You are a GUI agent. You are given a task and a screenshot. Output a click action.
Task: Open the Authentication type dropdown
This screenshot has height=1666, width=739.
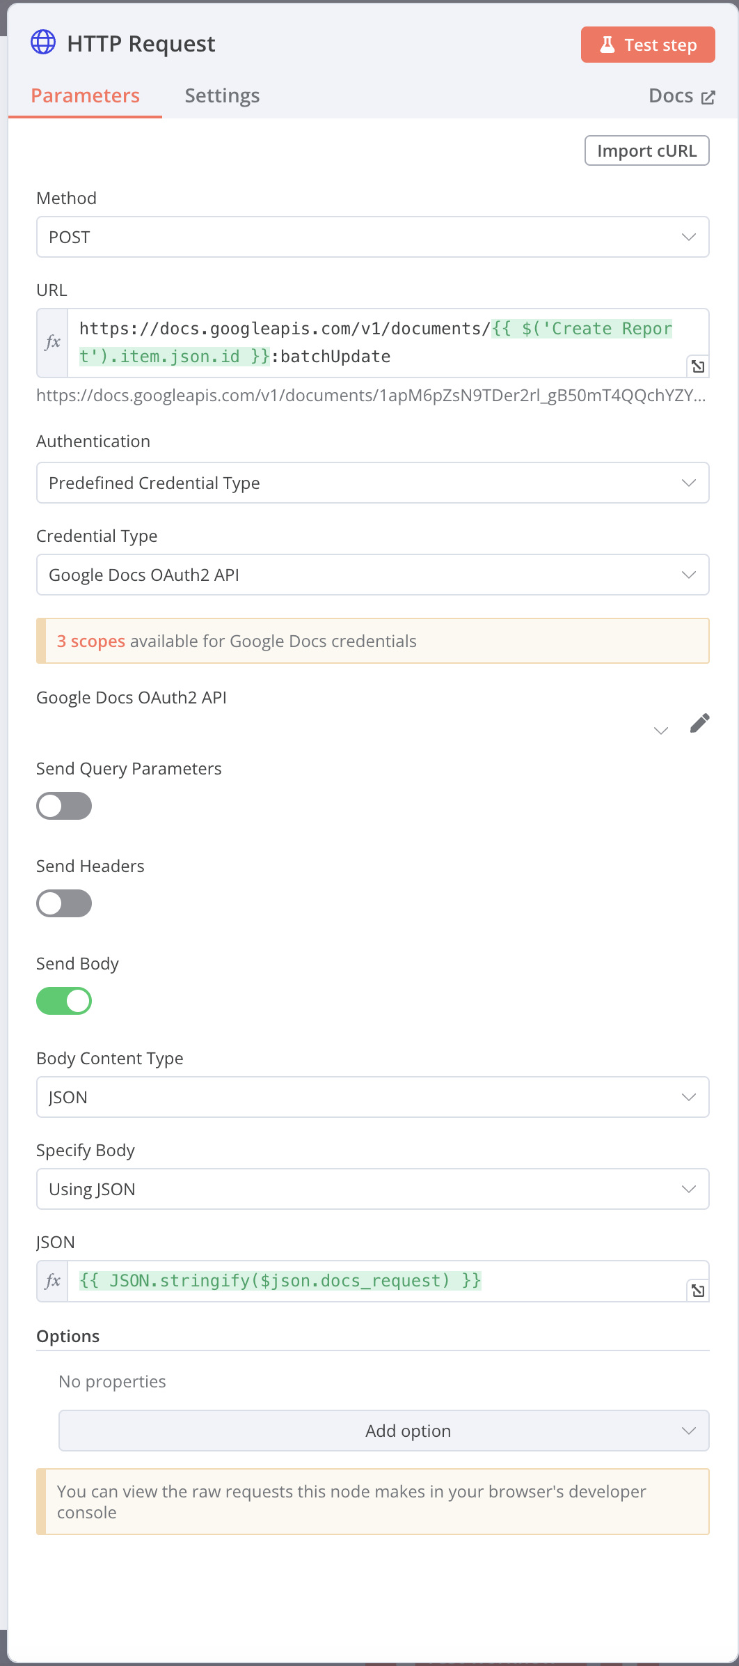point(372,483)
